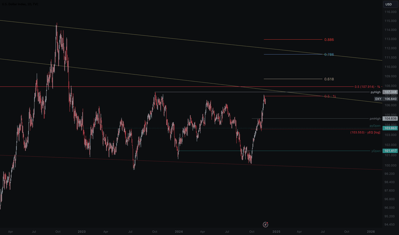
Task: Click 100.000 on the price axis
Action: 390,165
